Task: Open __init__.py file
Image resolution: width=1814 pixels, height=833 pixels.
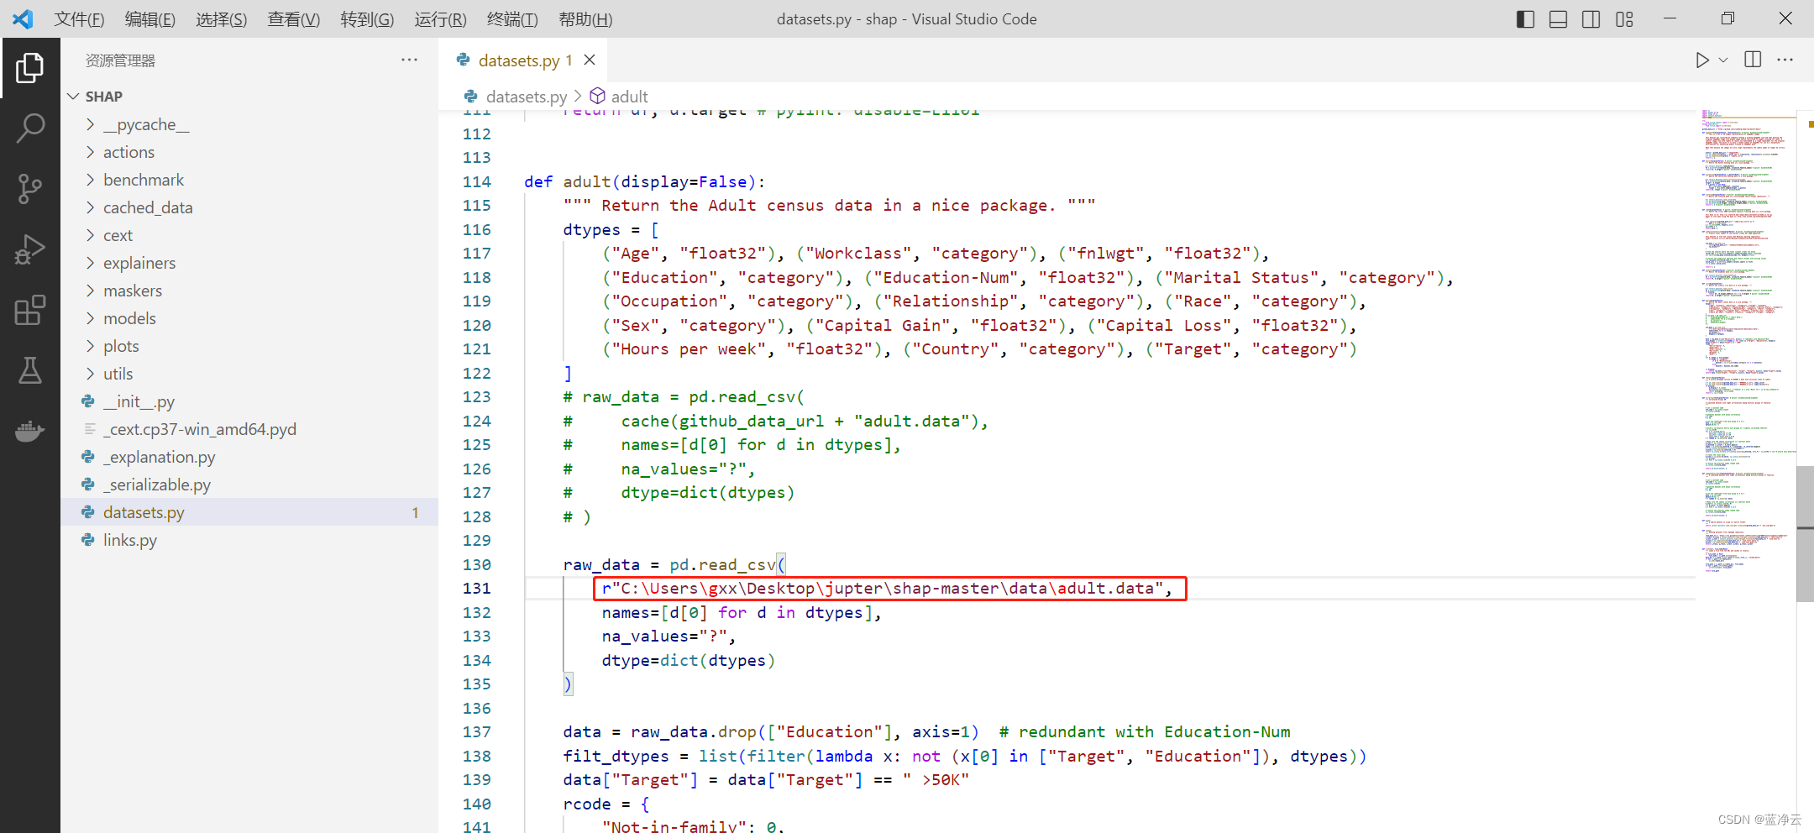Action: pyautogui.click(x=249, y=401)
